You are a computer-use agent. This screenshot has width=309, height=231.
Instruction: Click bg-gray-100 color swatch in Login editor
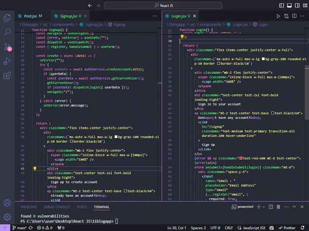263,59
